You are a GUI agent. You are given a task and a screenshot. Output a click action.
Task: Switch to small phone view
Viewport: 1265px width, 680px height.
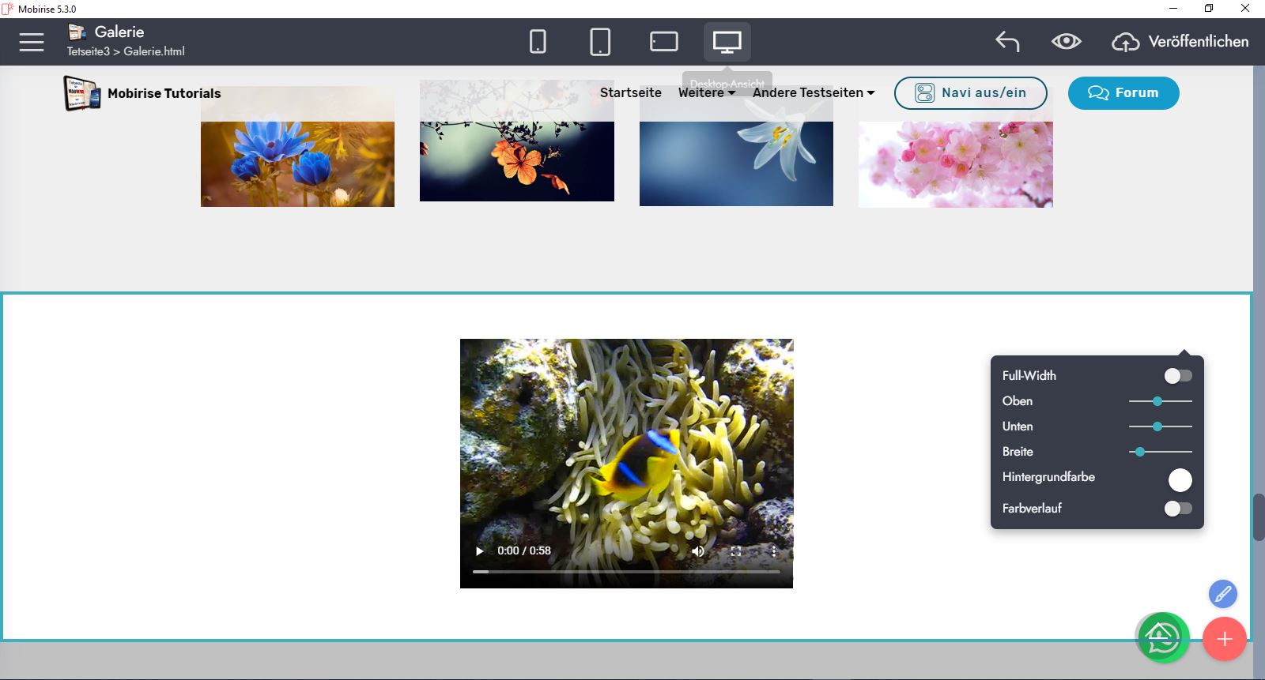click(538, 42)
